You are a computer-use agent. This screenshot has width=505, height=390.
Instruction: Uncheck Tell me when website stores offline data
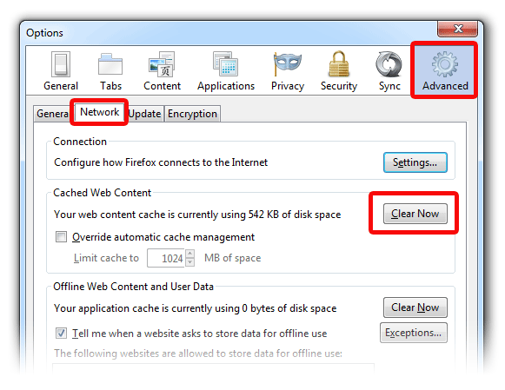(x=61, y=333)
